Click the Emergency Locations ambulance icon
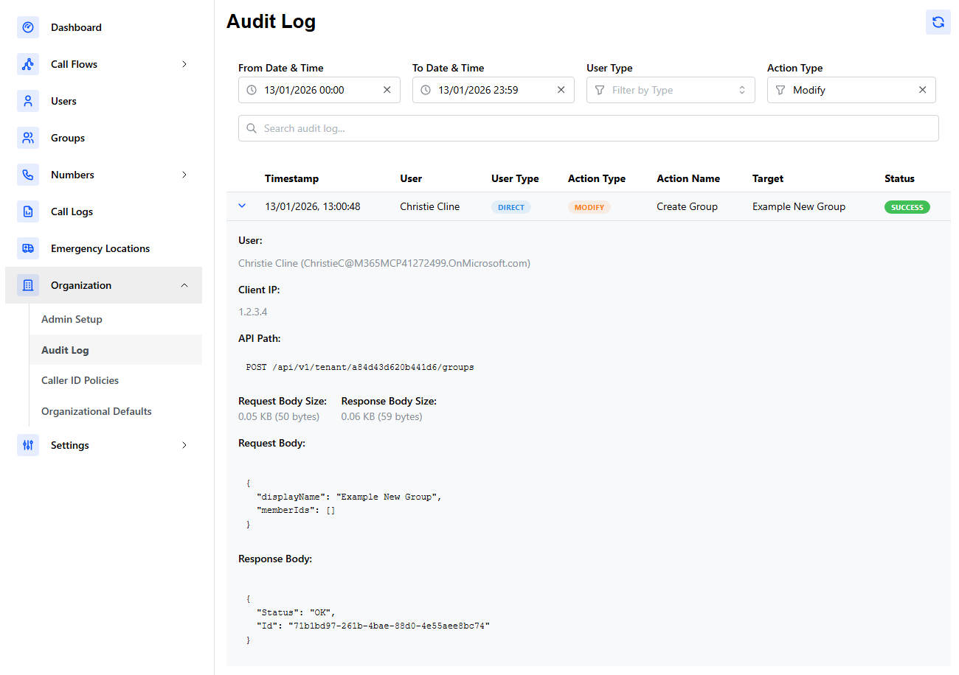This screenshot has width=959, height=675. [28, 248]
